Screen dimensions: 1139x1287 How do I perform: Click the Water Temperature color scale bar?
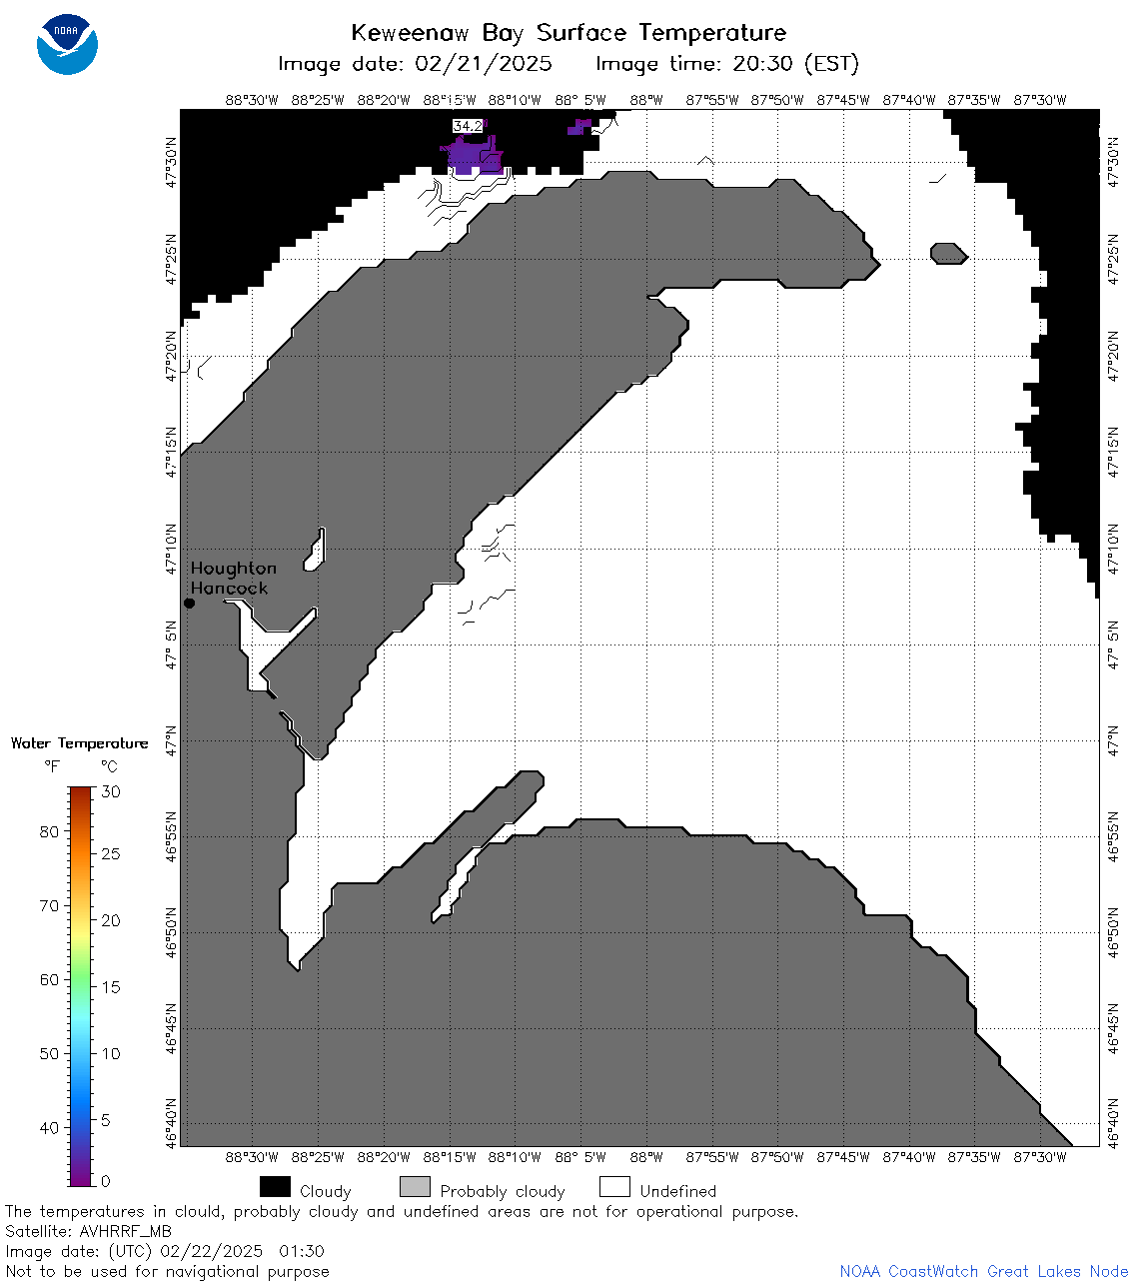tap(81, 986)
